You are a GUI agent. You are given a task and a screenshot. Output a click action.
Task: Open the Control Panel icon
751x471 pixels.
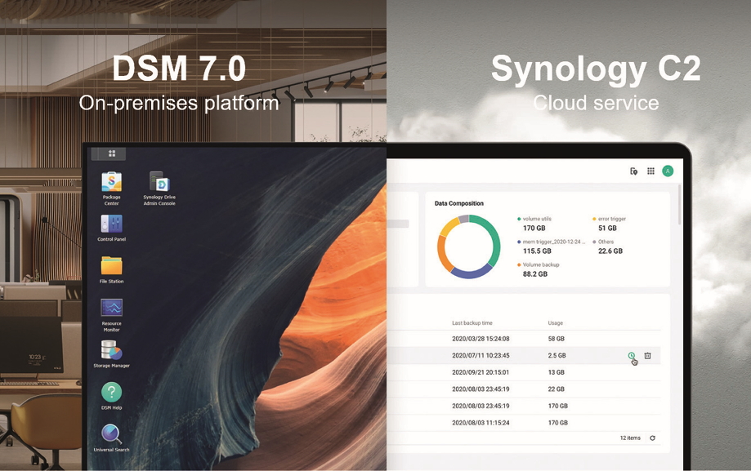[x=111, y=224]
